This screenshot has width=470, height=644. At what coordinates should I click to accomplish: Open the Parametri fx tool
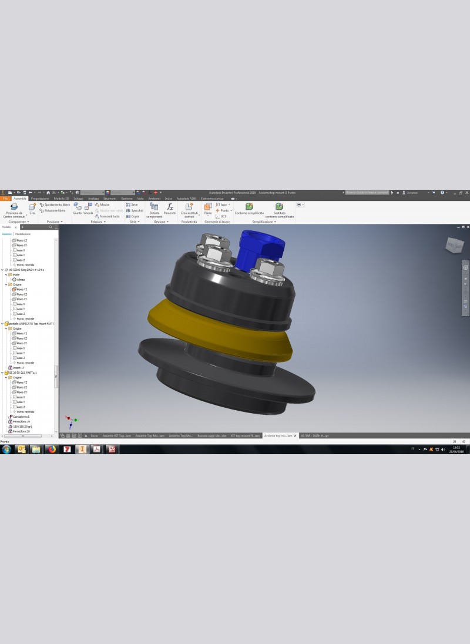point(170,209)
